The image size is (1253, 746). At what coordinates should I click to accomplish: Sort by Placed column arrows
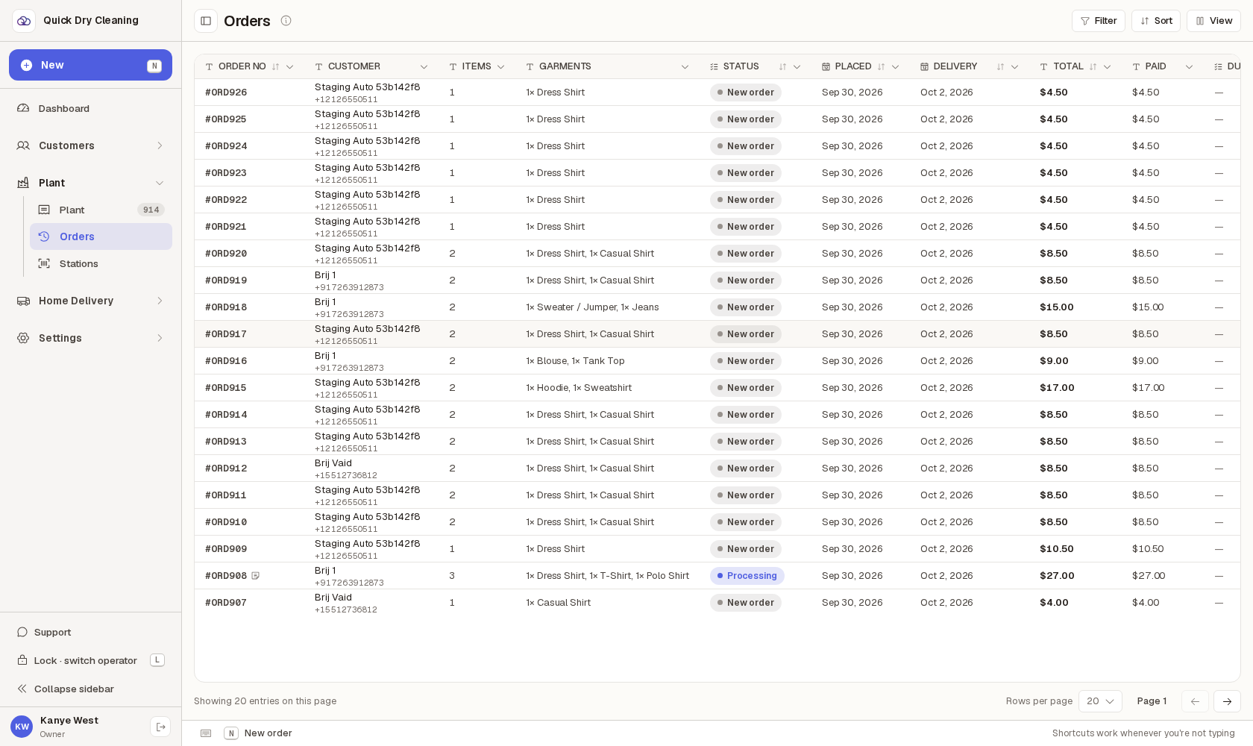pos(881,67)
